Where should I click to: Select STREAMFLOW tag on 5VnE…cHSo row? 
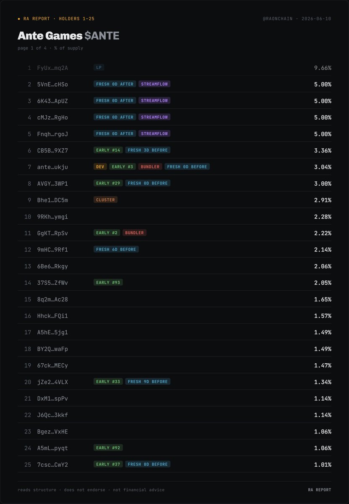pos(154,84)
